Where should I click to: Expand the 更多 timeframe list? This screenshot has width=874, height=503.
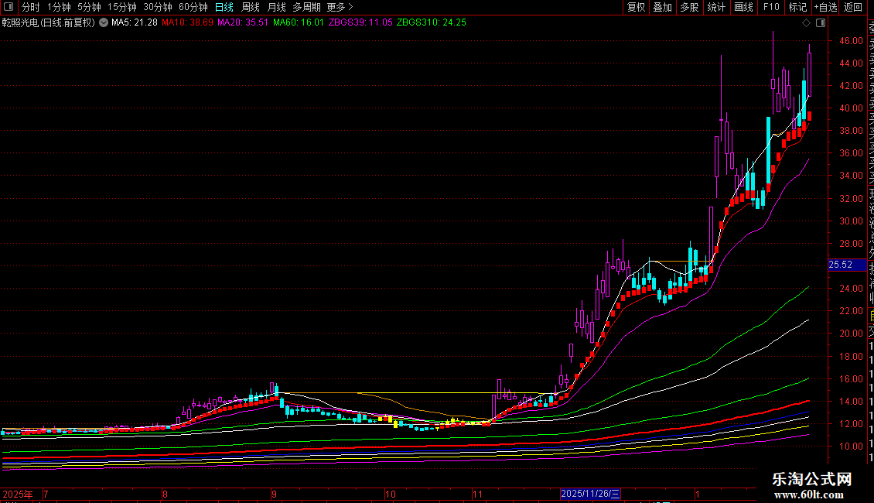[x=339, y=7]
